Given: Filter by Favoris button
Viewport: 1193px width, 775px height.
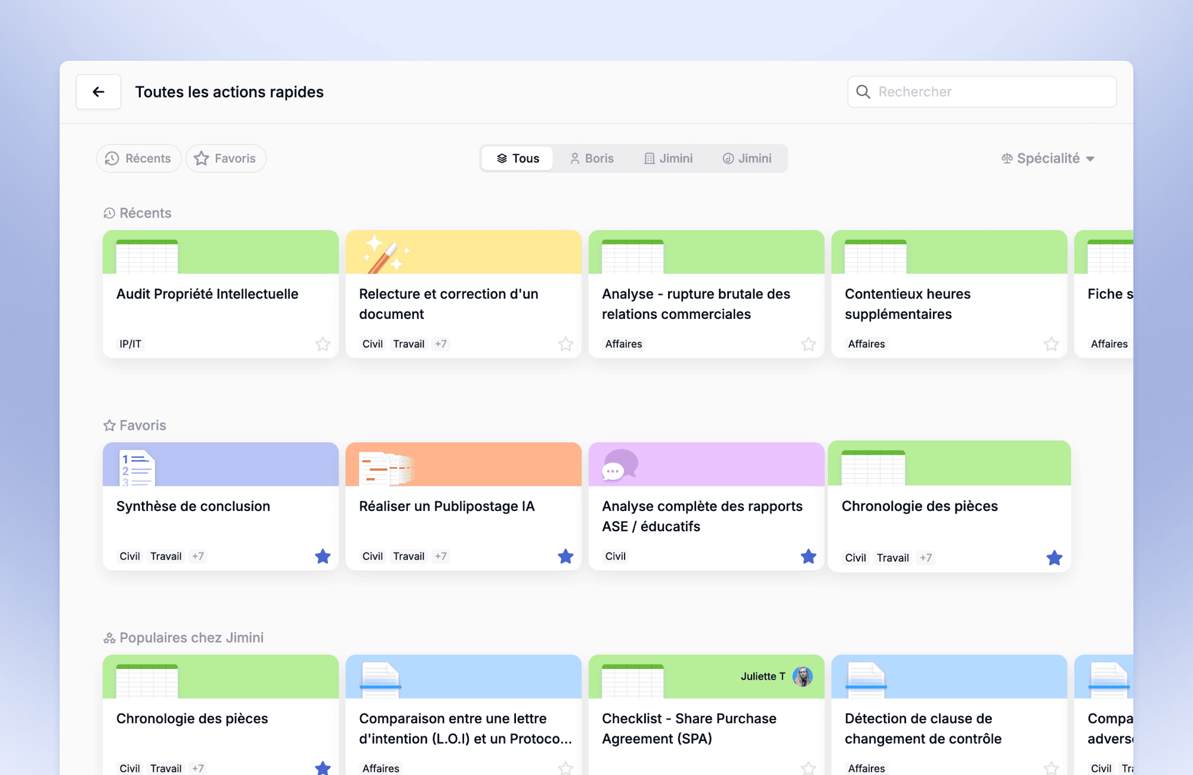Looking at the screenshot, I should coord(225,159).
